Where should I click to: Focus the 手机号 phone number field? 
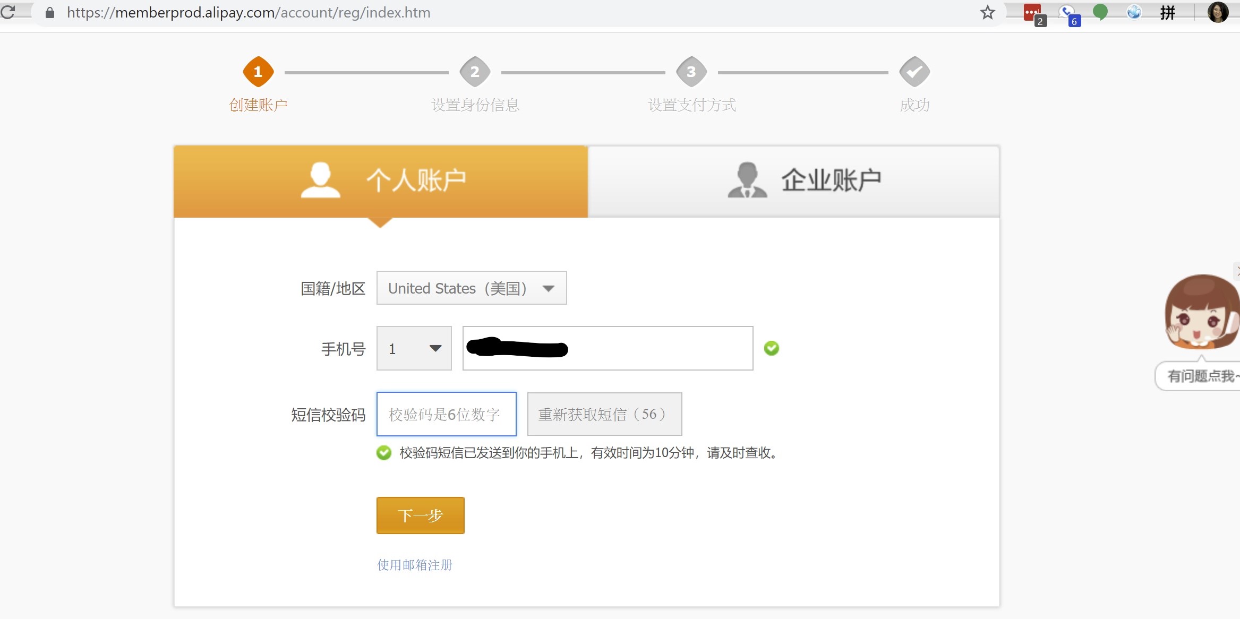608,348
